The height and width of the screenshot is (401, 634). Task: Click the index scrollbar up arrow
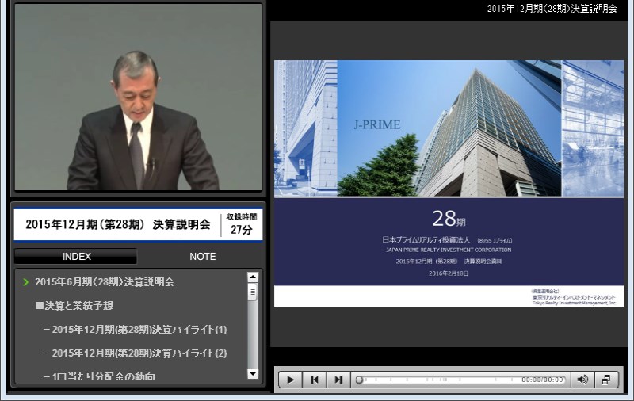coord(253,277)
